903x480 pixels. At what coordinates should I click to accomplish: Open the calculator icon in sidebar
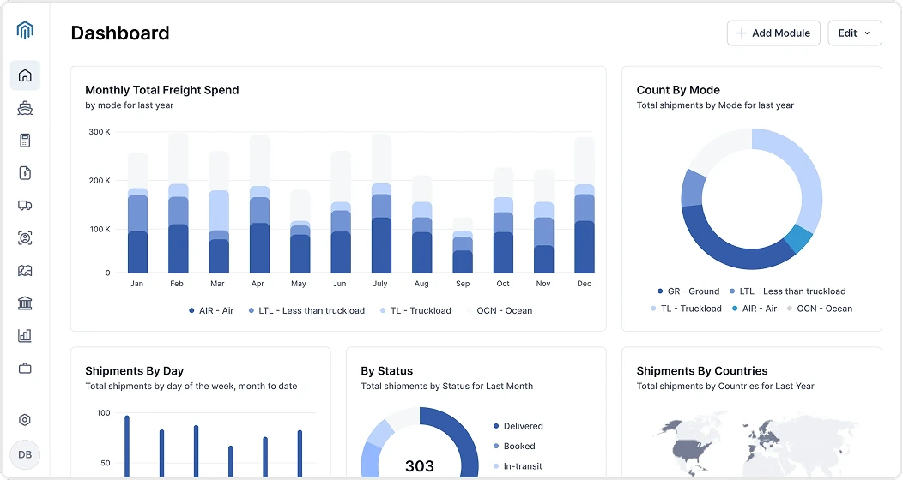pyautogui.click(x=25, y=141)
